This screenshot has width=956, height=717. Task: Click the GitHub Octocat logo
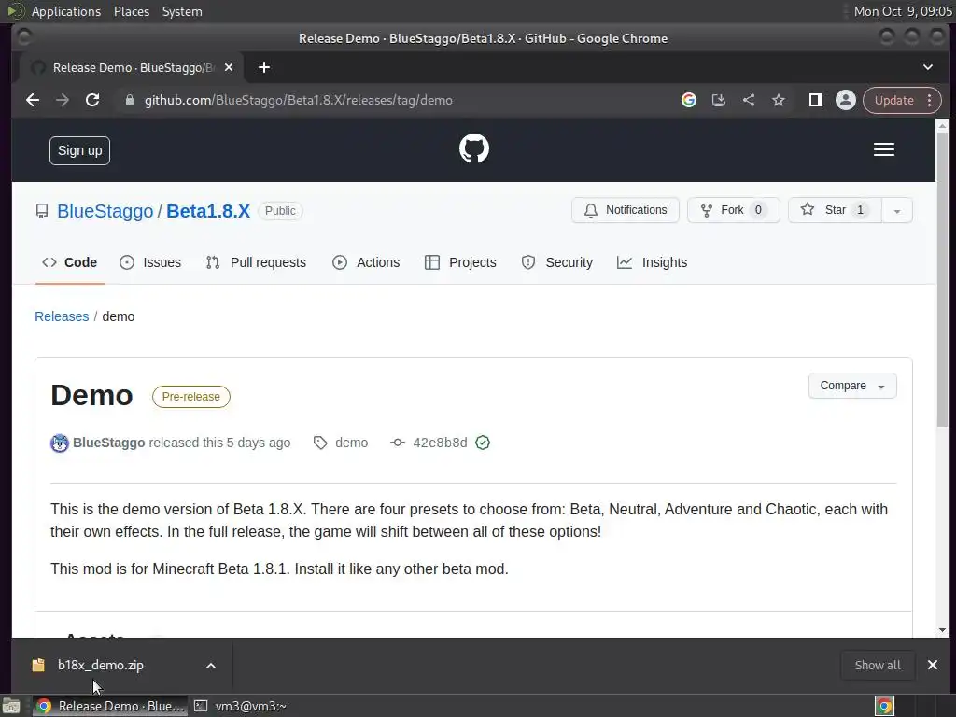click(473, 148)
